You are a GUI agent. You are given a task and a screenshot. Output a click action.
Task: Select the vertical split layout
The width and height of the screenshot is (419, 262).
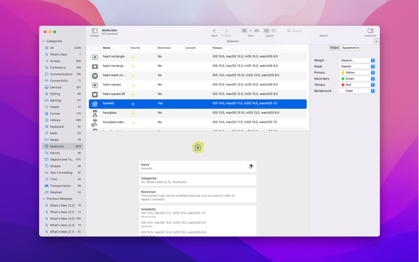point(274,31)
